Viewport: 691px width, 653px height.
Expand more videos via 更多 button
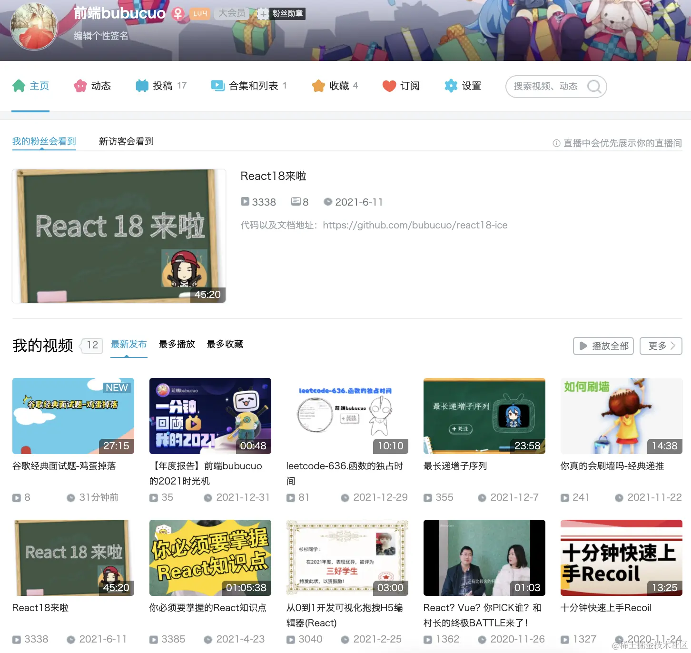coord(661,346)
